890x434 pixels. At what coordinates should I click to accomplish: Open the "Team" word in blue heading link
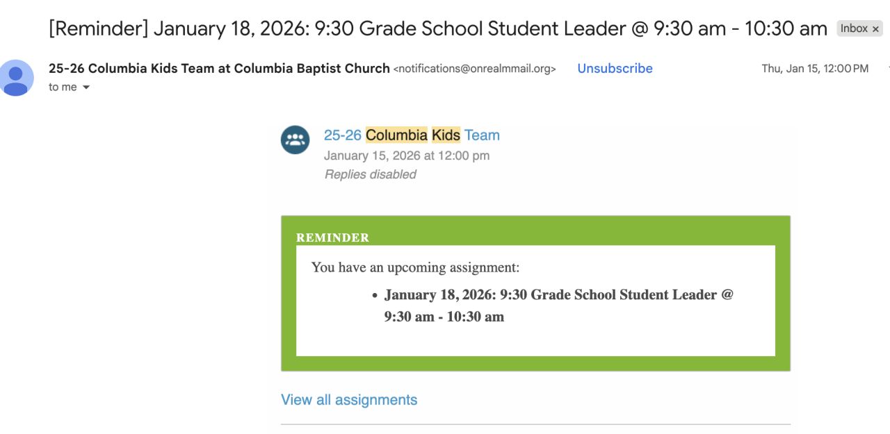482,135
